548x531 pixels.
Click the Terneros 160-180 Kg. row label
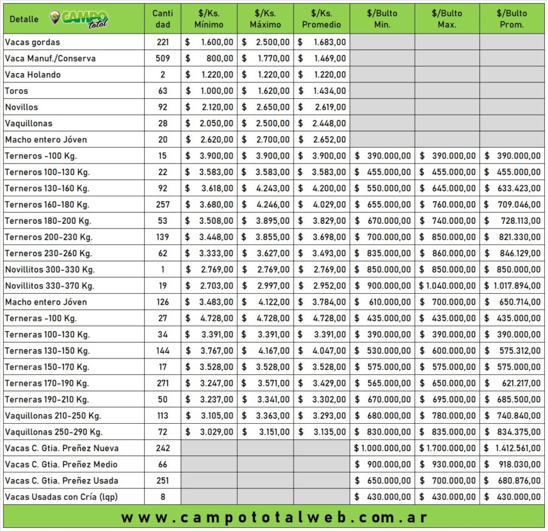pos(47,204)
